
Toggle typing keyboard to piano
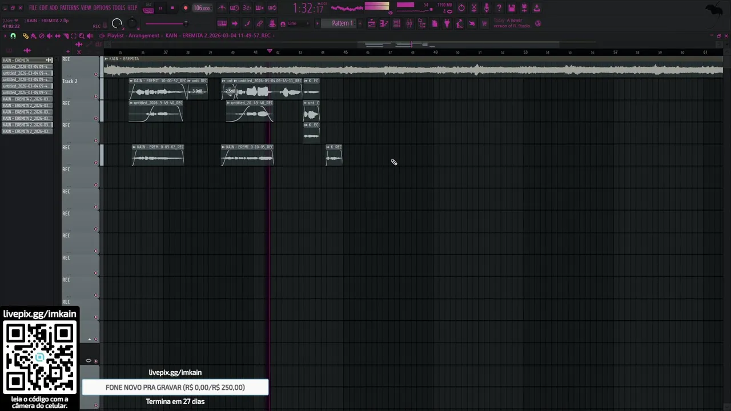tap(222, 23)
